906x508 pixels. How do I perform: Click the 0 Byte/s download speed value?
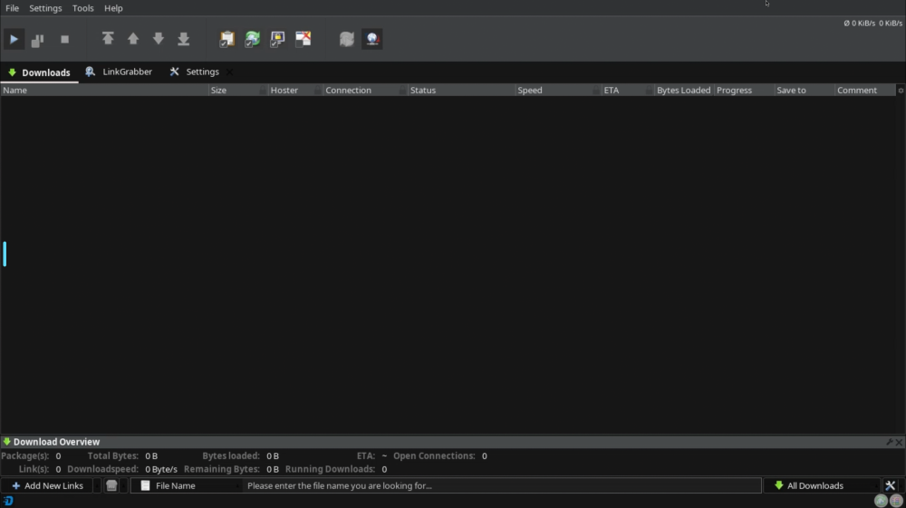click(x=161, y=469)
